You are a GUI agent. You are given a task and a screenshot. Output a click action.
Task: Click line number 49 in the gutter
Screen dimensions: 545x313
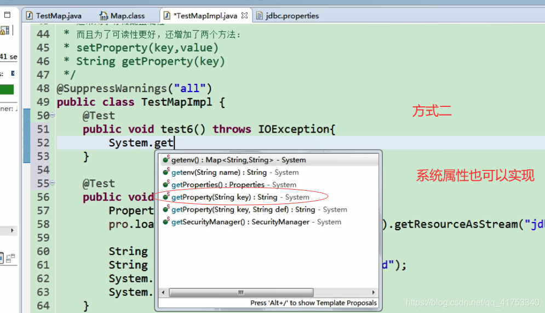[43, 102]
